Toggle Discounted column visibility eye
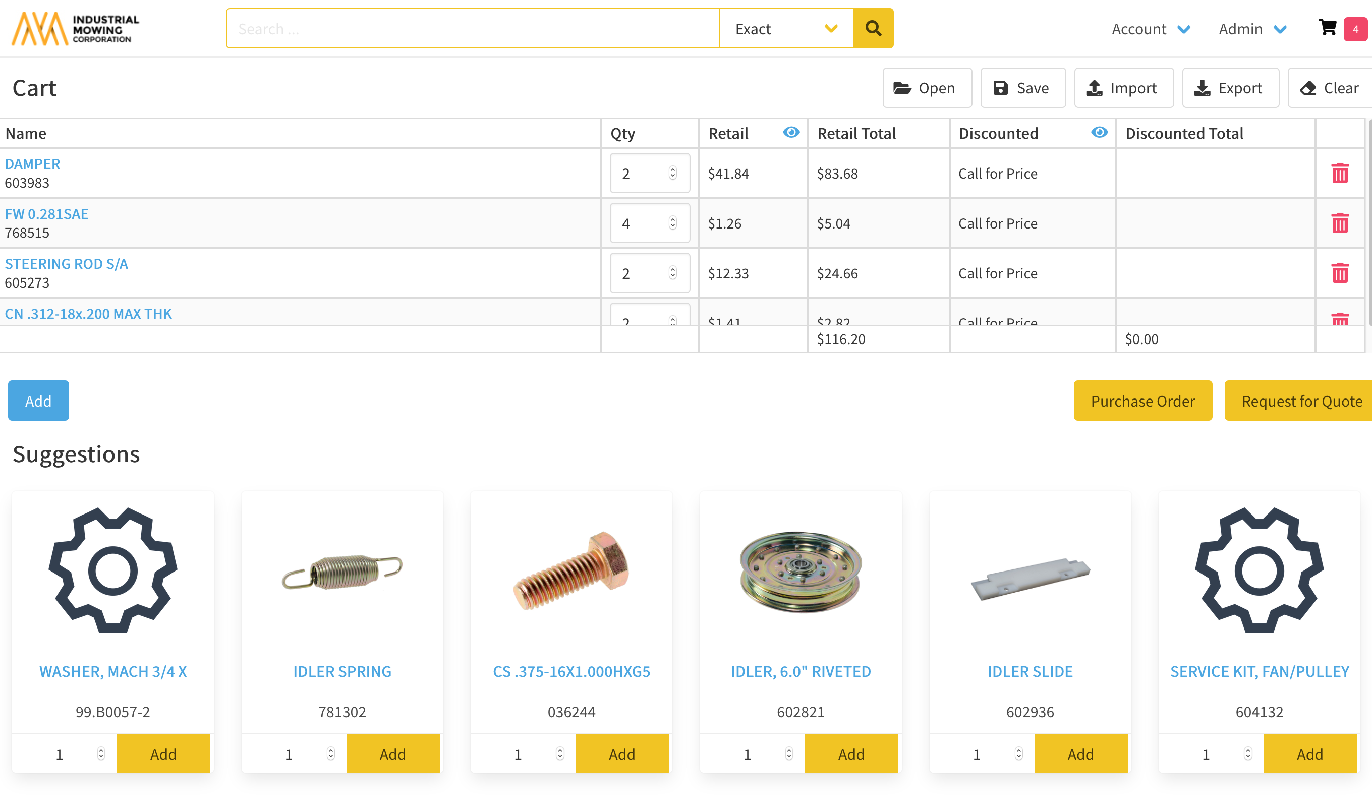The height and width of the screenshot is (799, 1372). point(1099,132)
